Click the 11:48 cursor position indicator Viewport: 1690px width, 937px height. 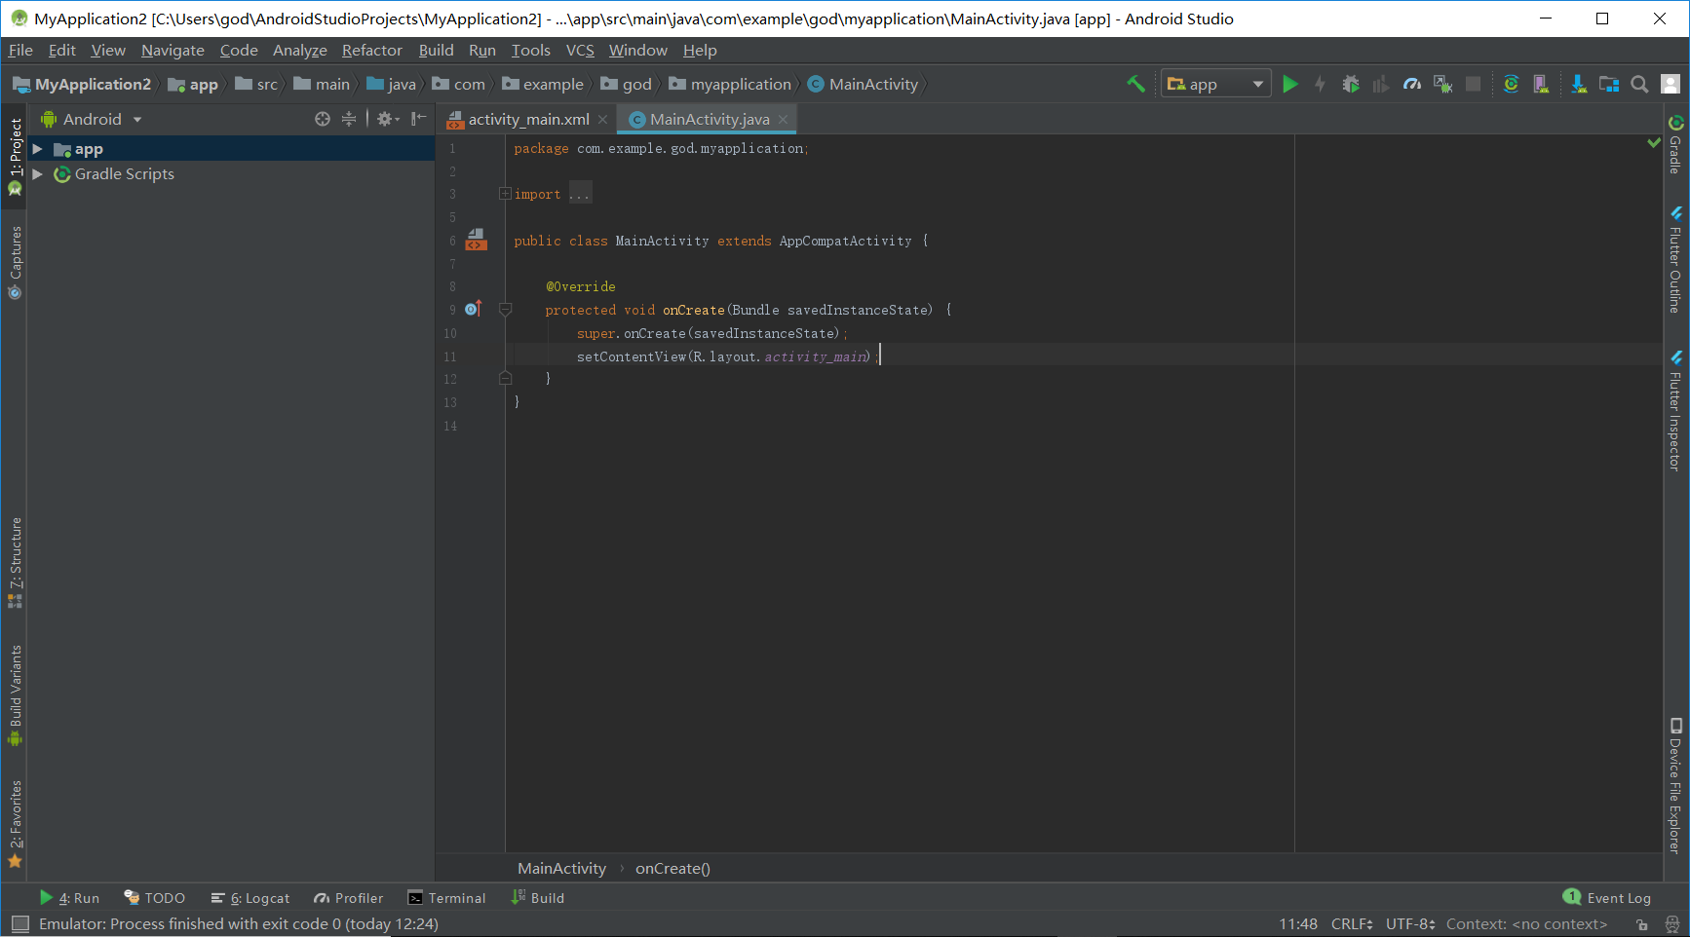pyautogui.click(x=1297, y=924)
